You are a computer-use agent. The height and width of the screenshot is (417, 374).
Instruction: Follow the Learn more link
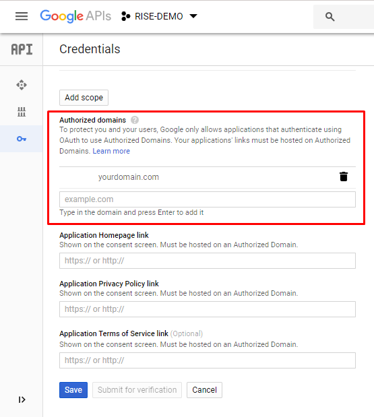[111, 151]
